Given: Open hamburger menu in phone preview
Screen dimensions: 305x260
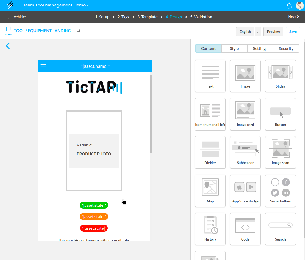Looking at the screenshot, I should click(43, 66).
